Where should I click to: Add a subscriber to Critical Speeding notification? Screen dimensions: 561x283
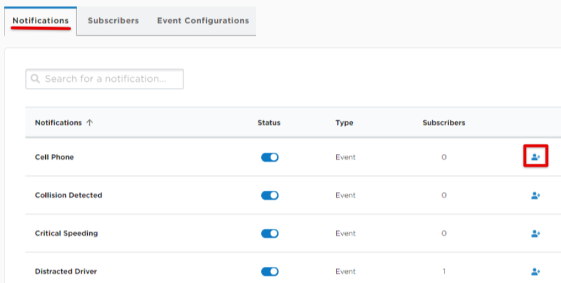point(536,233)
